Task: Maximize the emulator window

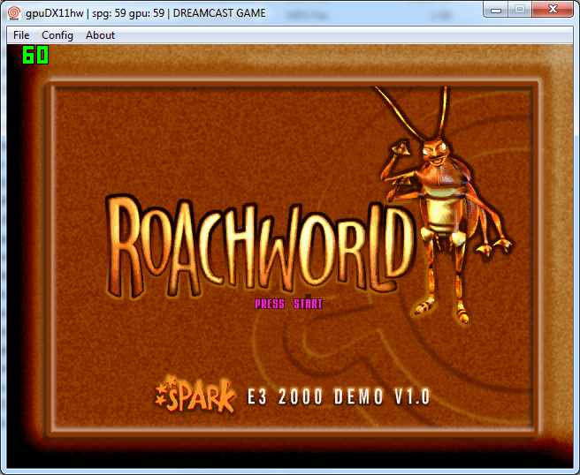Action: [520, 9]
